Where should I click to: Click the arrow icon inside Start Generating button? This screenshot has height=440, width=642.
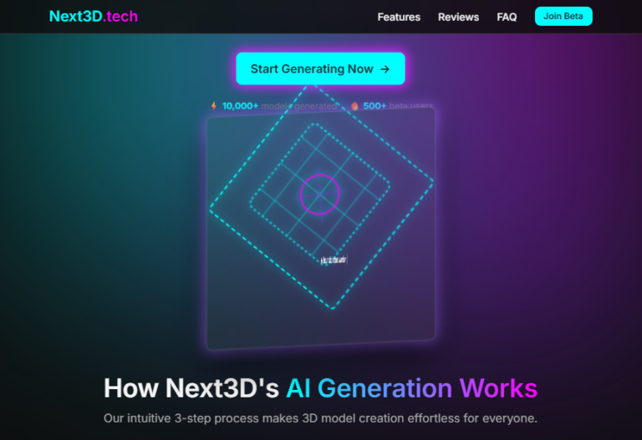point(385,69)
